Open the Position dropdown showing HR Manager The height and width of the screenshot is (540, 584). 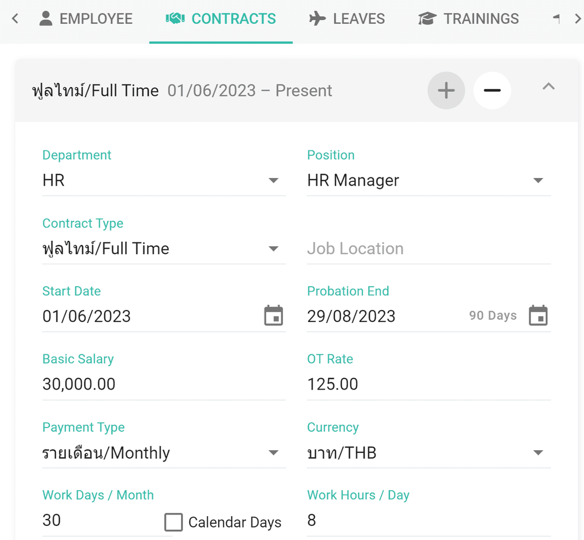pos(539,180)
